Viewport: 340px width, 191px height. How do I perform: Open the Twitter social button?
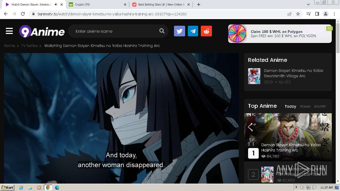[180, 31]
